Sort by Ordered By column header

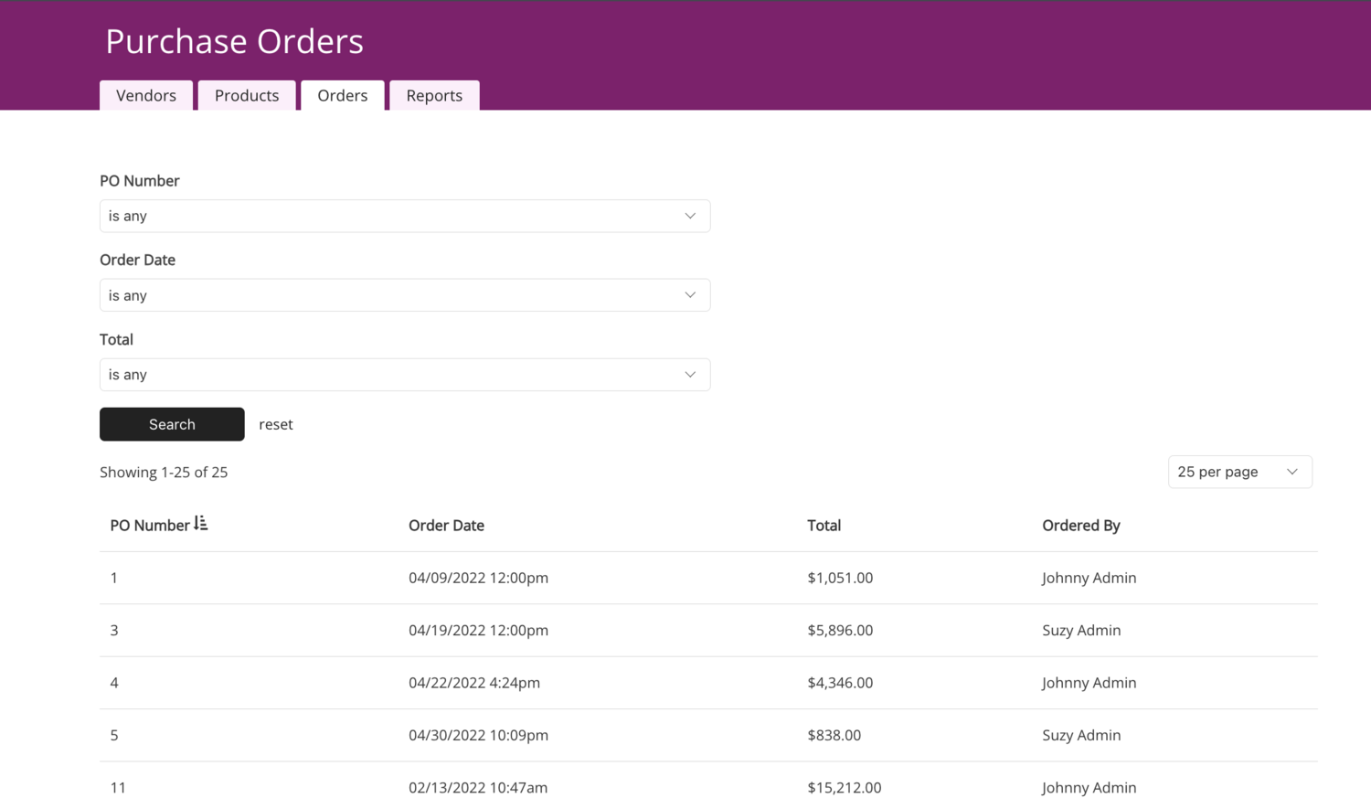point(1080,526)
